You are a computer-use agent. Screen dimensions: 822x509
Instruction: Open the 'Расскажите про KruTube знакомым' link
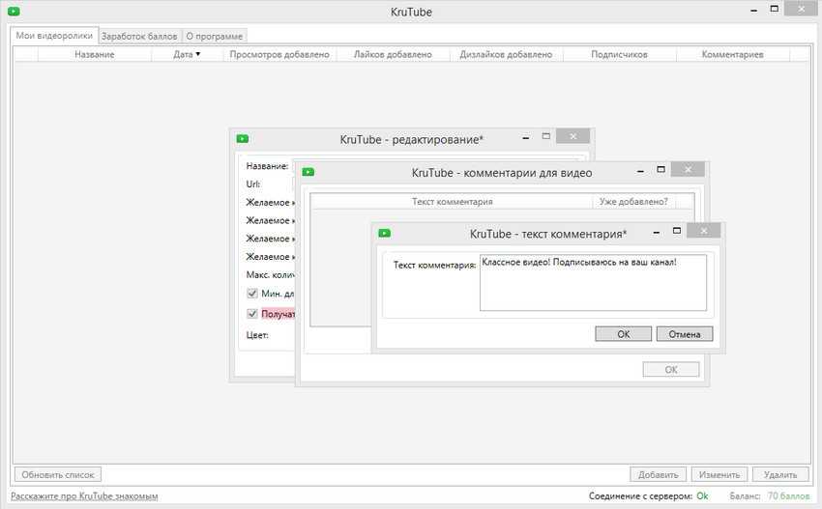[84, 495]
